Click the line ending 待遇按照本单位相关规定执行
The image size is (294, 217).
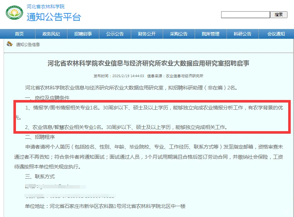pyautogui.click(x=47, y=167)
